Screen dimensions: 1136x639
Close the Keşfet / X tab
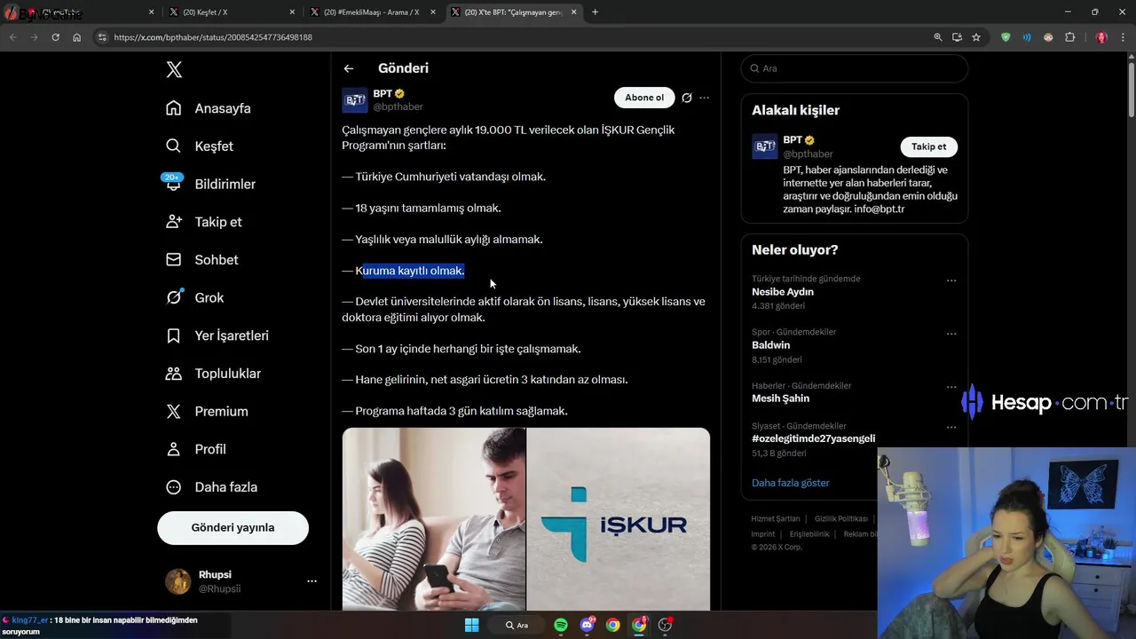(292, 12)
